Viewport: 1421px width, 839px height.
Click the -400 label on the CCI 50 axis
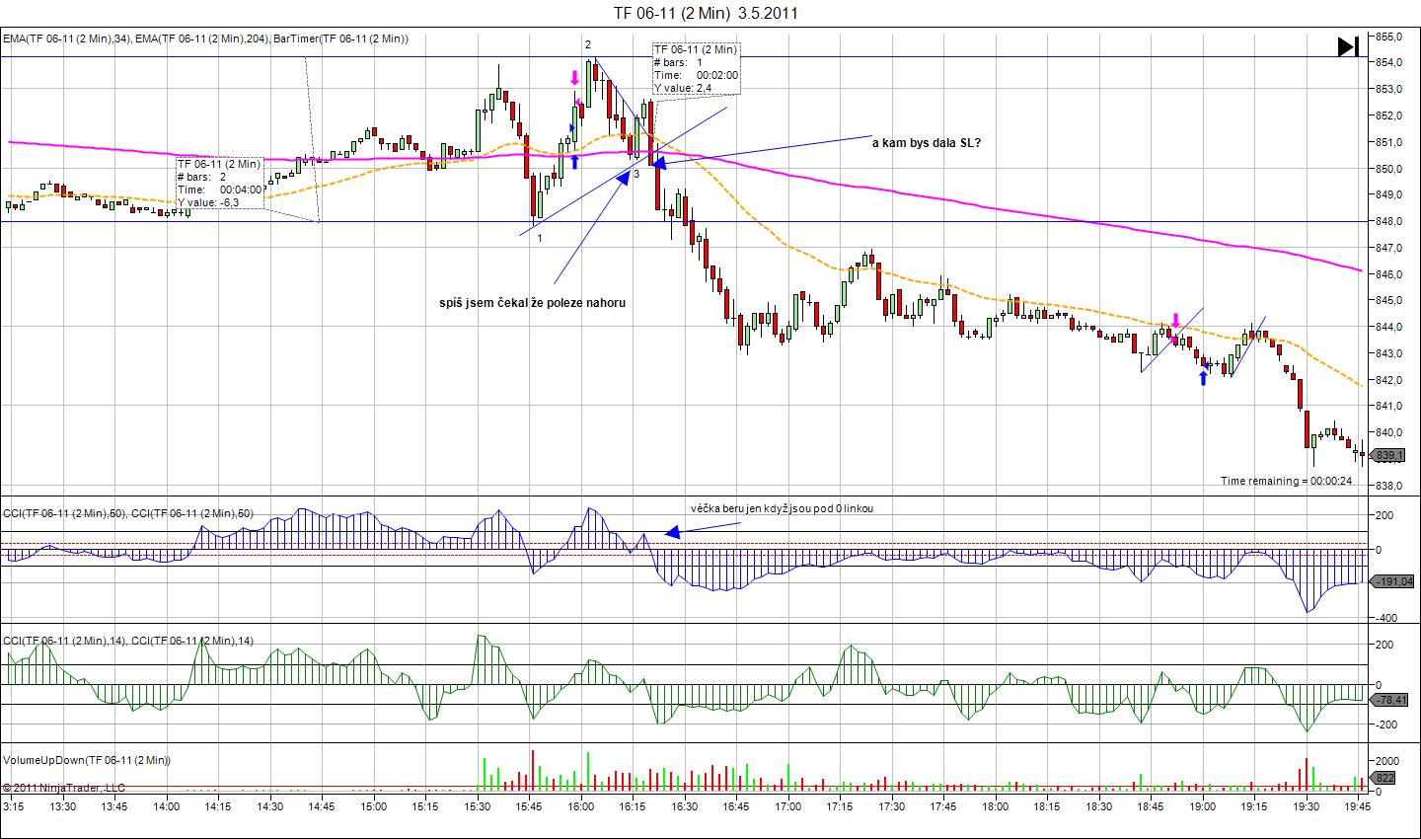[x=1384, y=618]
